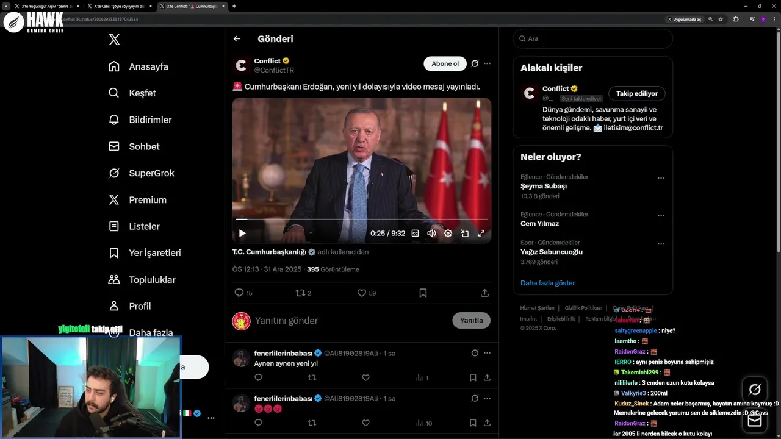781x439 pixels.
Task: Open Anasayfa from the sidebar
Action: coord(138,66)
